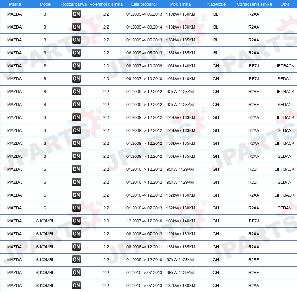Image resolution: width=297 pixels, height=292 pixels.
Task: Select date range 06.2009 -> 05.2013
Action: click(144, 53)
